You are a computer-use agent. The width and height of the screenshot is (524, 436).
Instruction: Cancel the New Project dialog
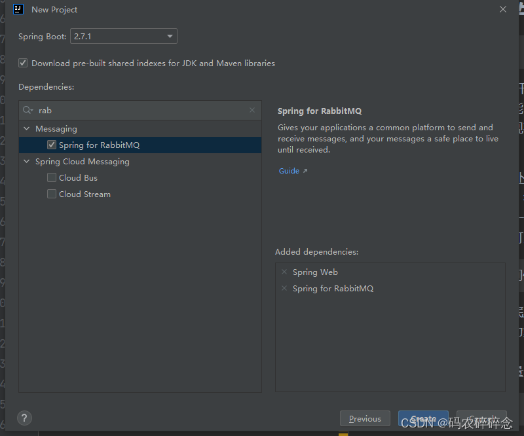(x=481, y=418)
